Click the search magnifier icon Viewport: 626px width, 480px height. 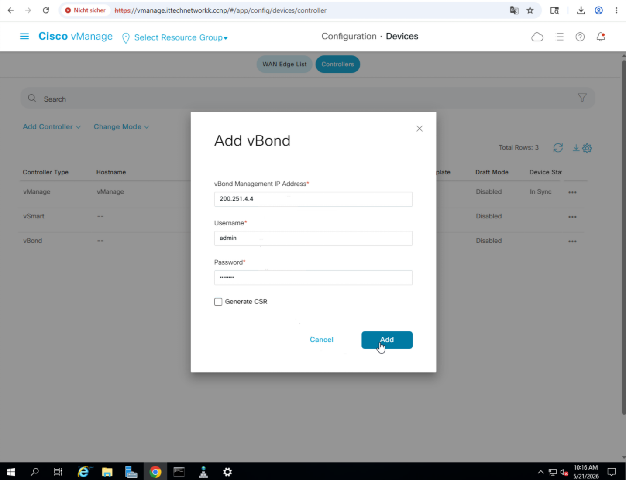pos(32,99)
